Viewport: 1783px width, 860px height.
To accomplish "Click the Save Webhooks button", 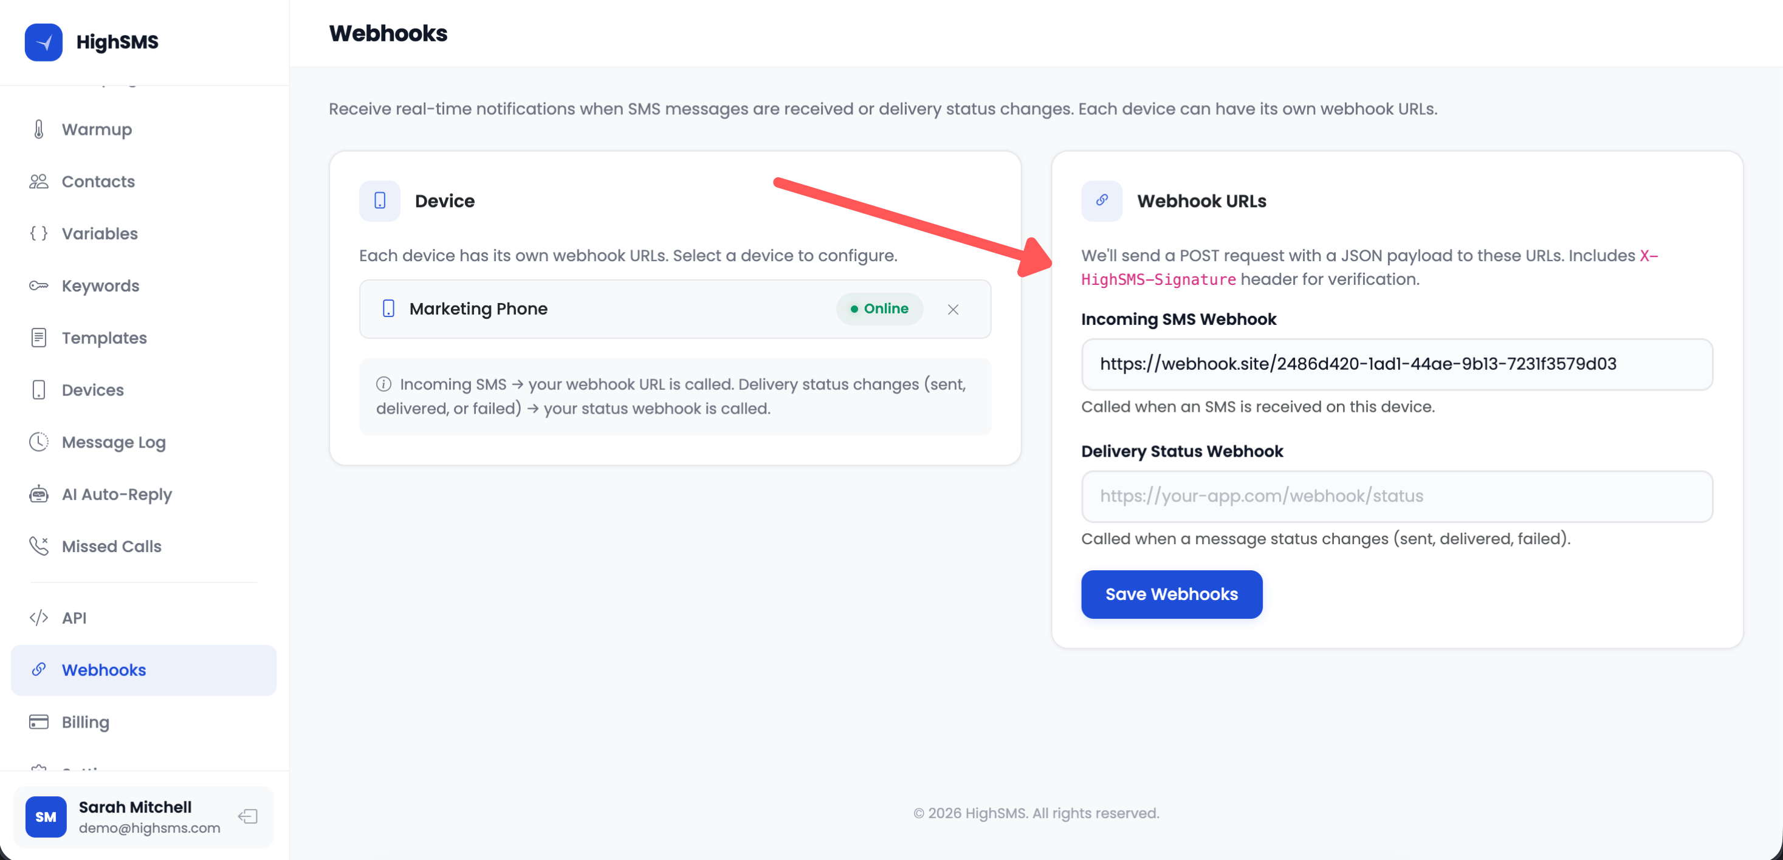I will [x=1171, y=593].
